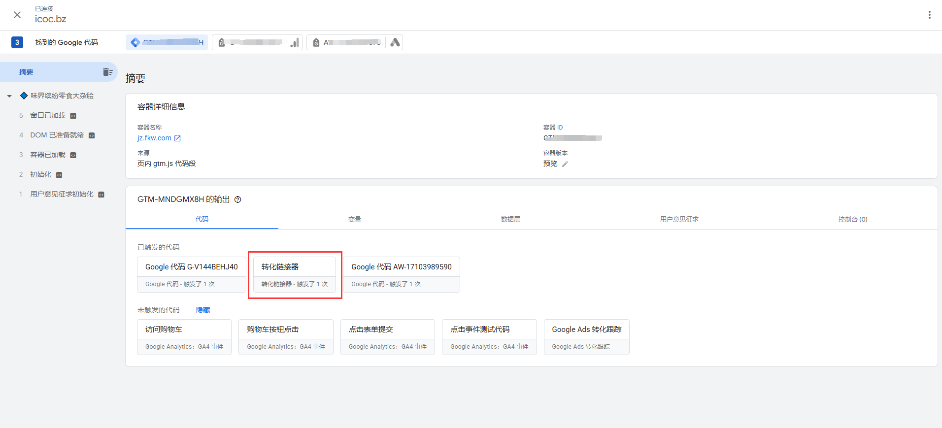The image size is (942, 428).
Task: Click the API badge beside 用户意见征求初始化
Action: 101,195
